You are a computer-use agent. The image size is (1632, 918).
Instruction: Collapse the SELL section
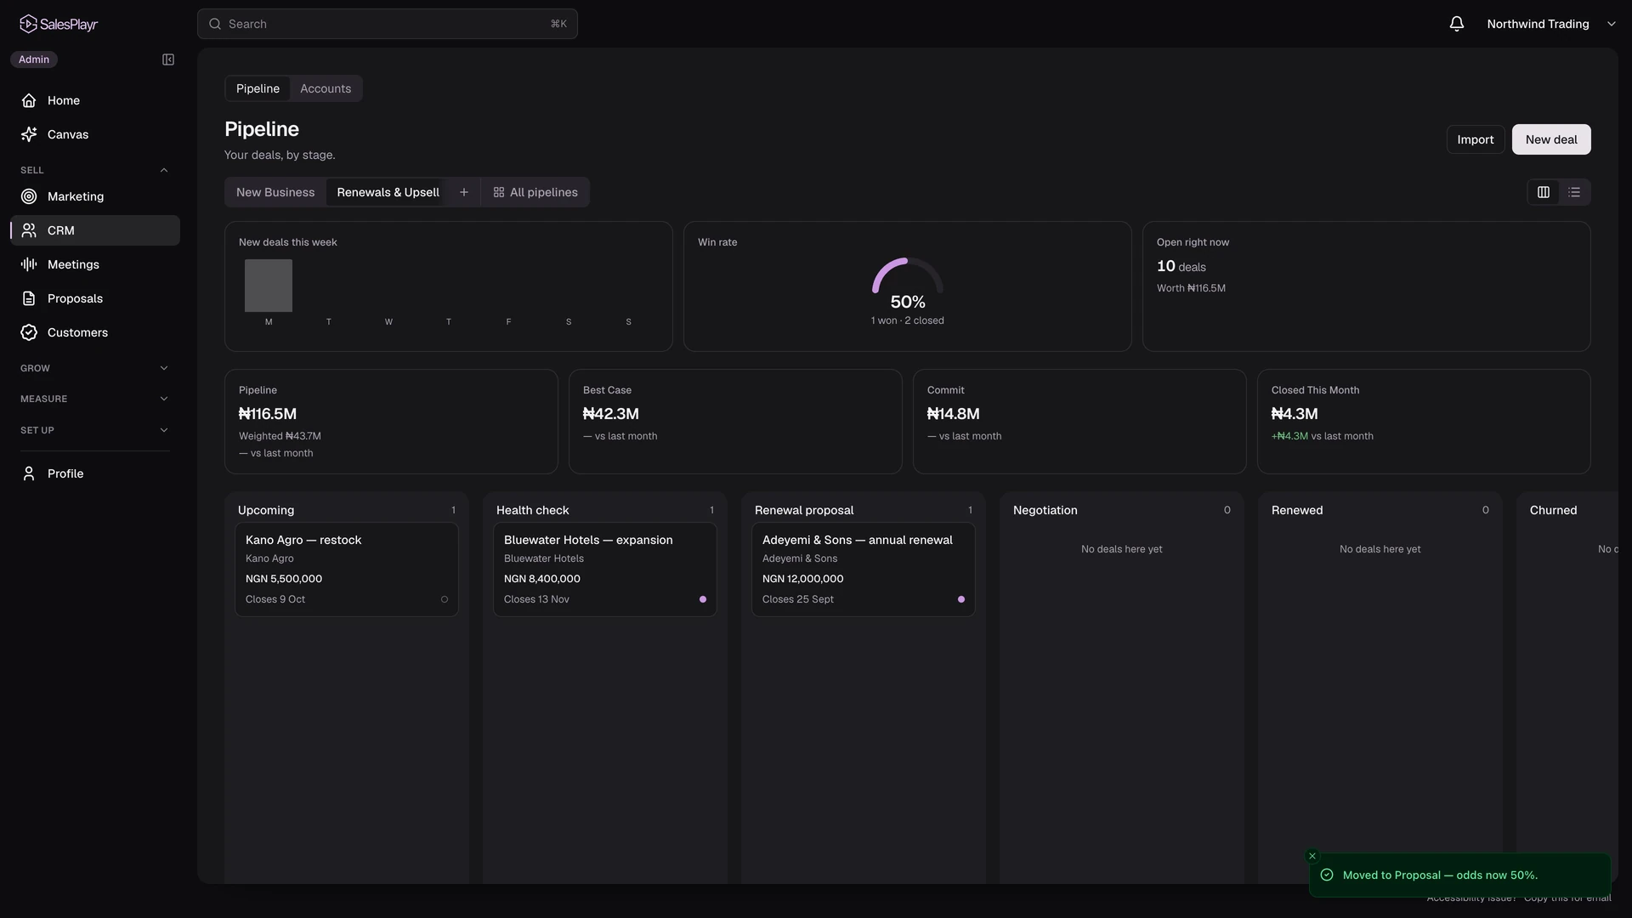click(x=164, y=170)
